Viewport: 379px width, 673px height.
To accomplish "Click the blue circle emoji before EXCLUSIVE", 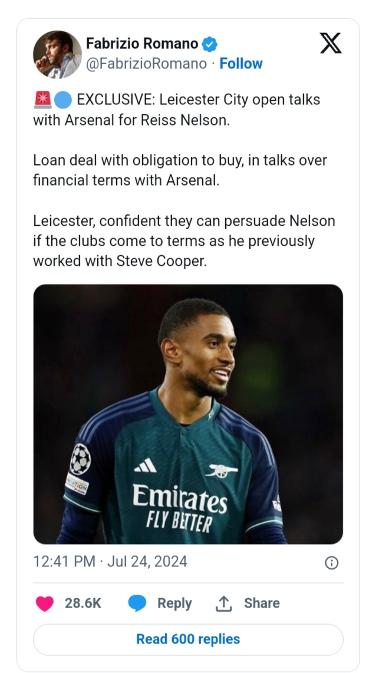I will tap(62, 100).
